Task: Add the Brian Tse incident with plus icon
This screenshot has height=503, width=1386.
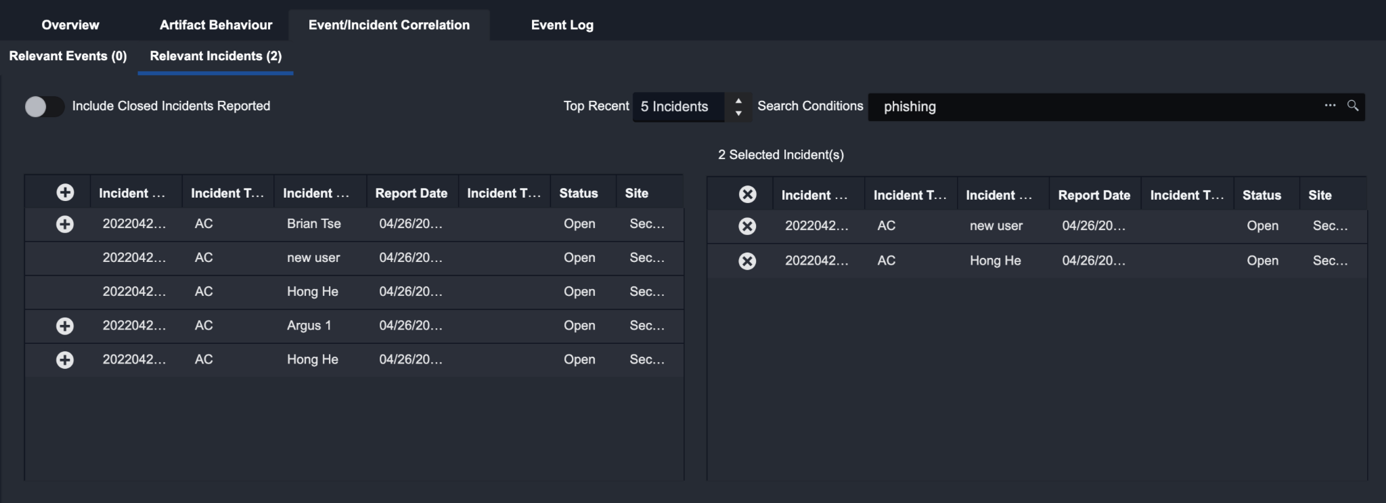Action: [x=65, y=224]
